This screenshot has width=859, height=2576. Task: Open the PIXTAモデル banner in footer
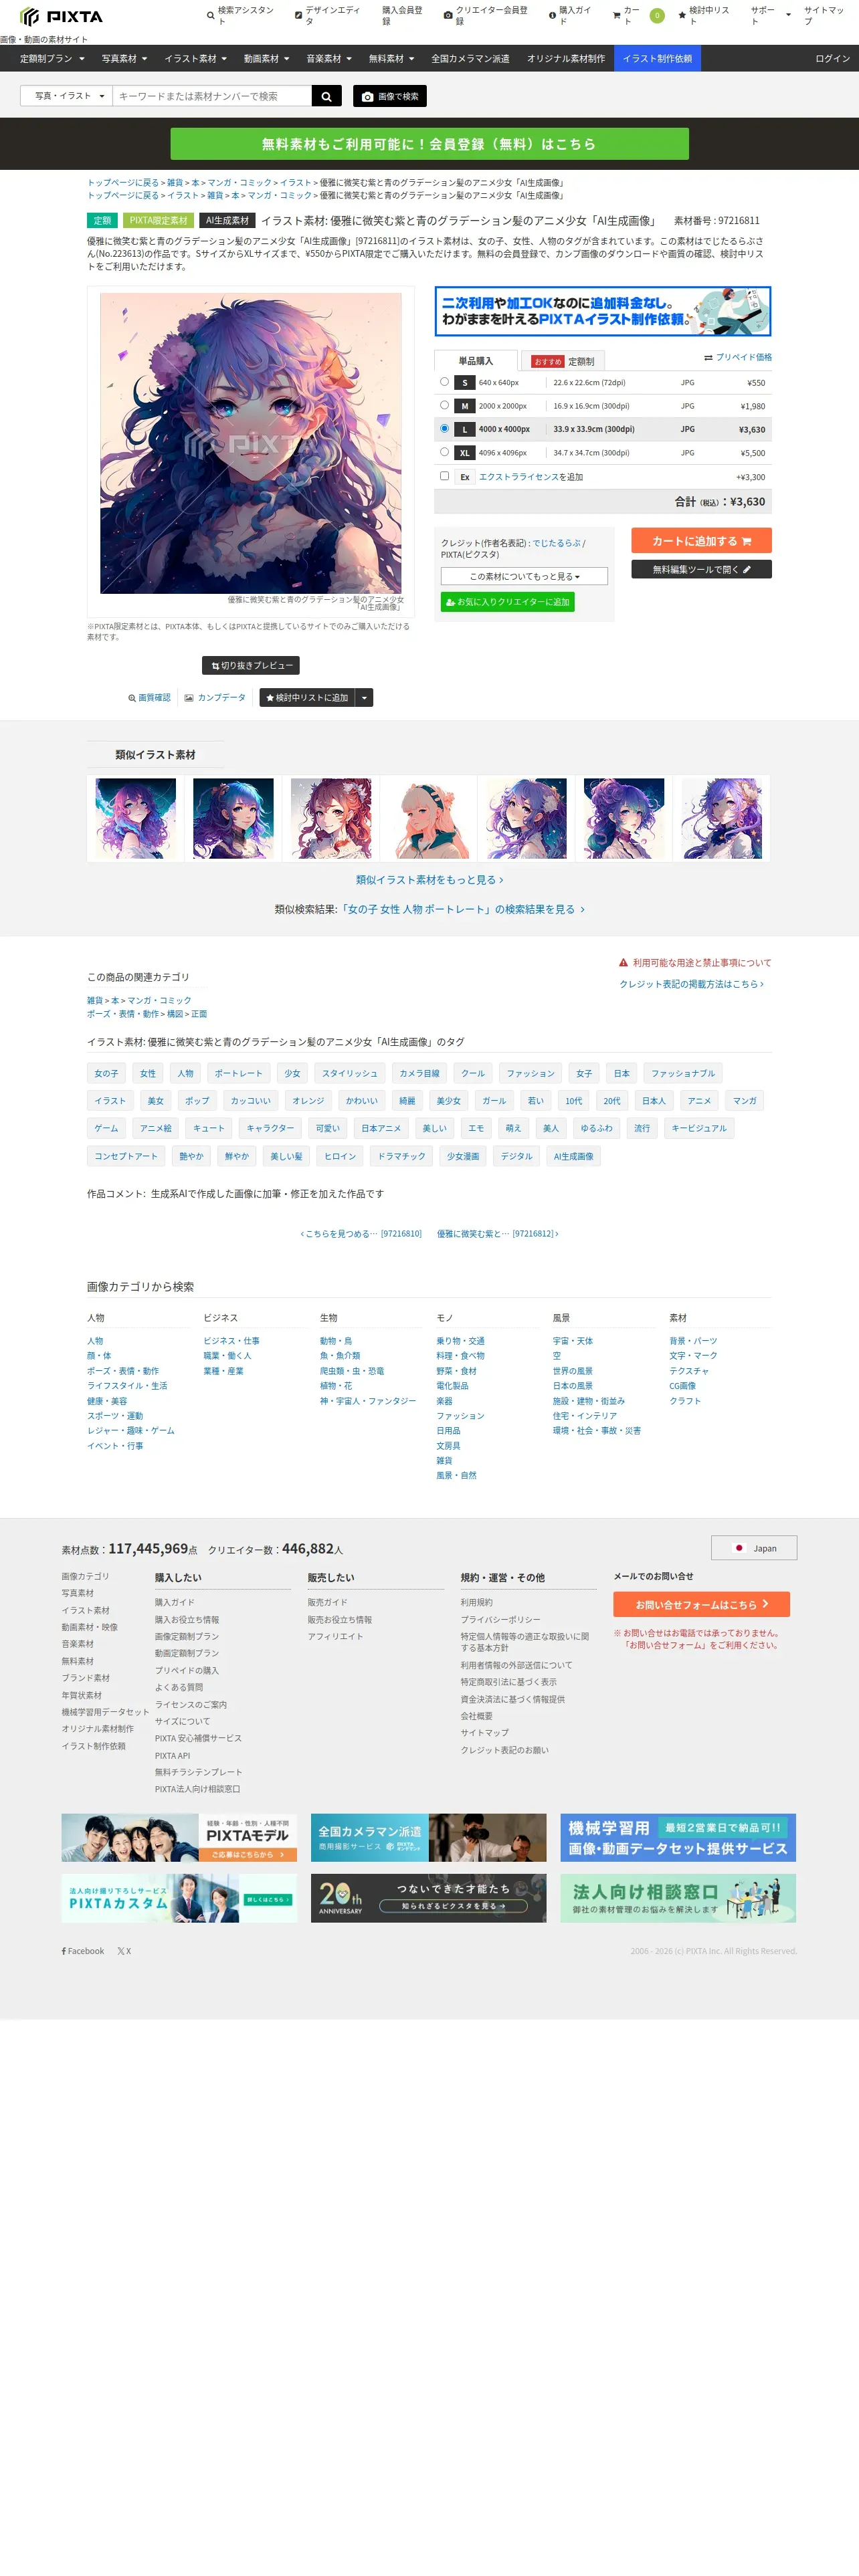(179, 1838)
